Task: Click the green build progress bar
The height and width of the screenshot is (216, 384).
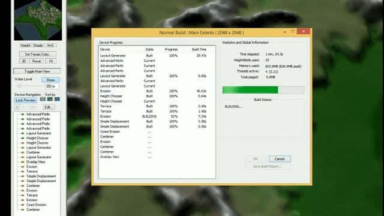Action: click(x=263, y=90)
